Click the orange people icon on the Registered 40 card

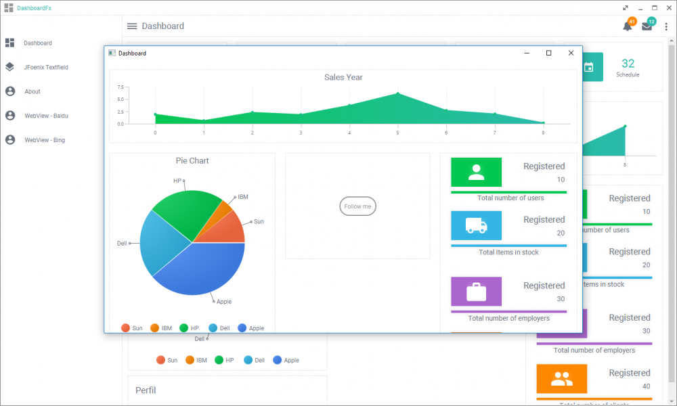pos(562,379)
